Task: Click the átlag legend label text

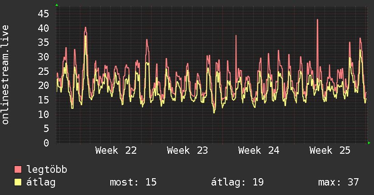Action: coord(41,182)
